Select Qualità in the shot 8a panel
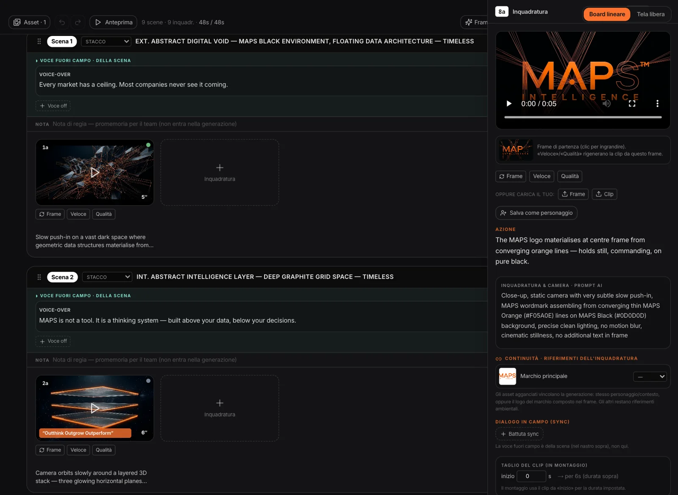Viewport: 678px width, 495px height. [570, 176]
